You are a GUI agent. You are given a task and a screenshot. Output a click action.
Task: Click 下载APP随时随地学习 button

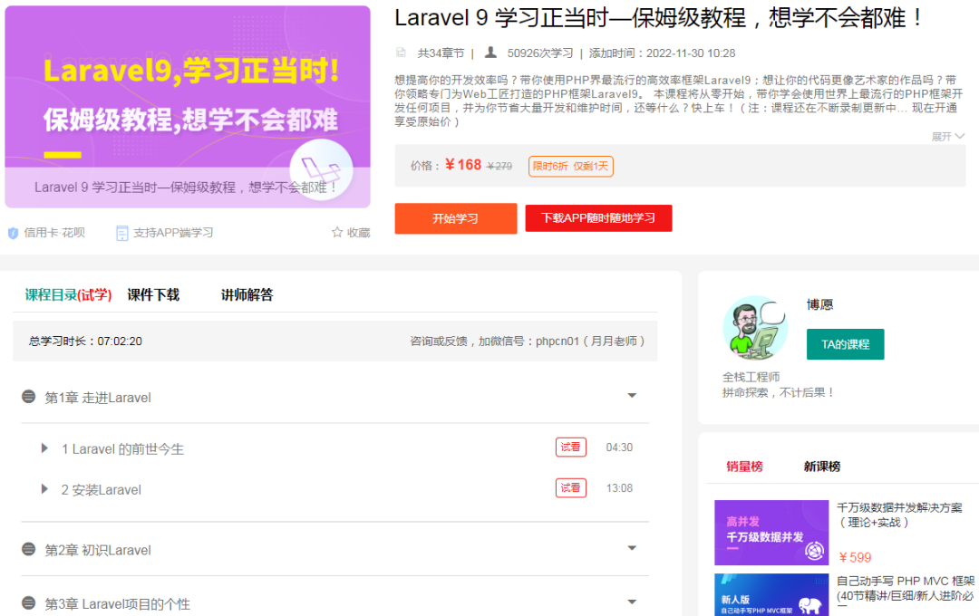(x=598, y=218)
